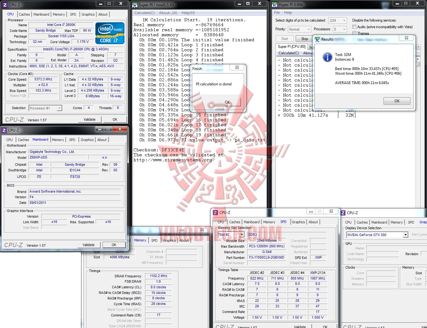Click the Multiplier value x 52.0
Viewport: 427px width, 328px height.
point(43,85)
